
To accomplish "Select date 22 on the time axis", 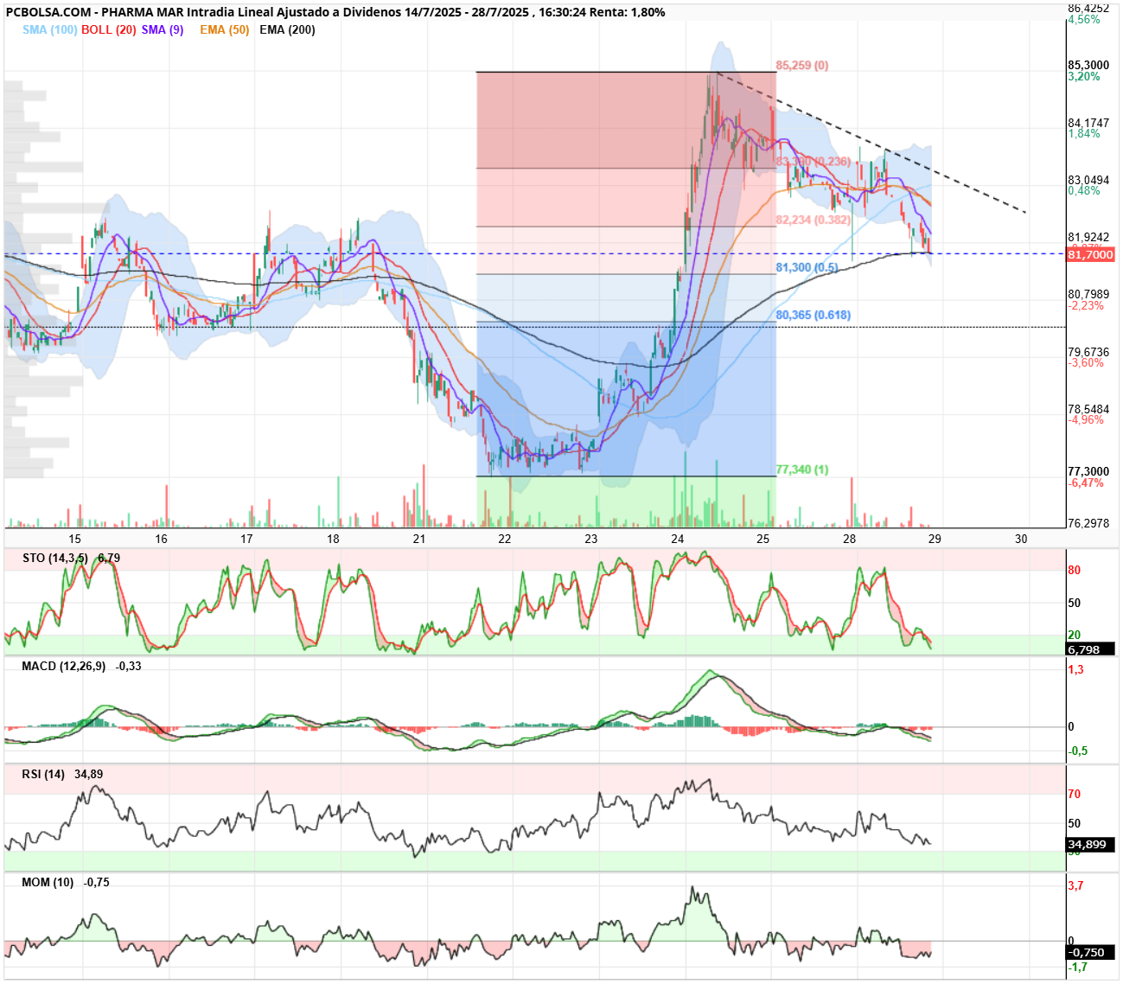I will pos(505,539).
